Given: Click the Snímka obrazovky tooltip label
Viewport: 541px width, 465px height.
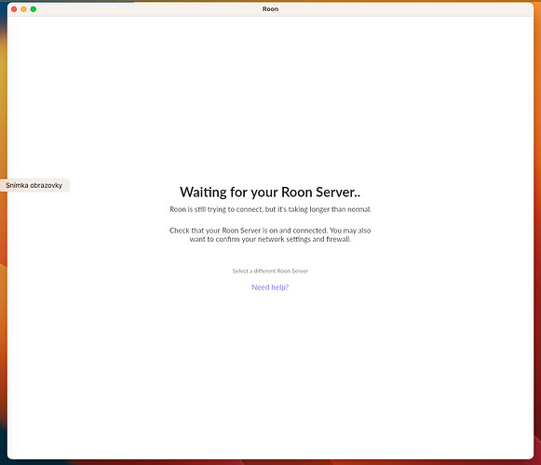Looking at the screenshot, I should [34, 185].
